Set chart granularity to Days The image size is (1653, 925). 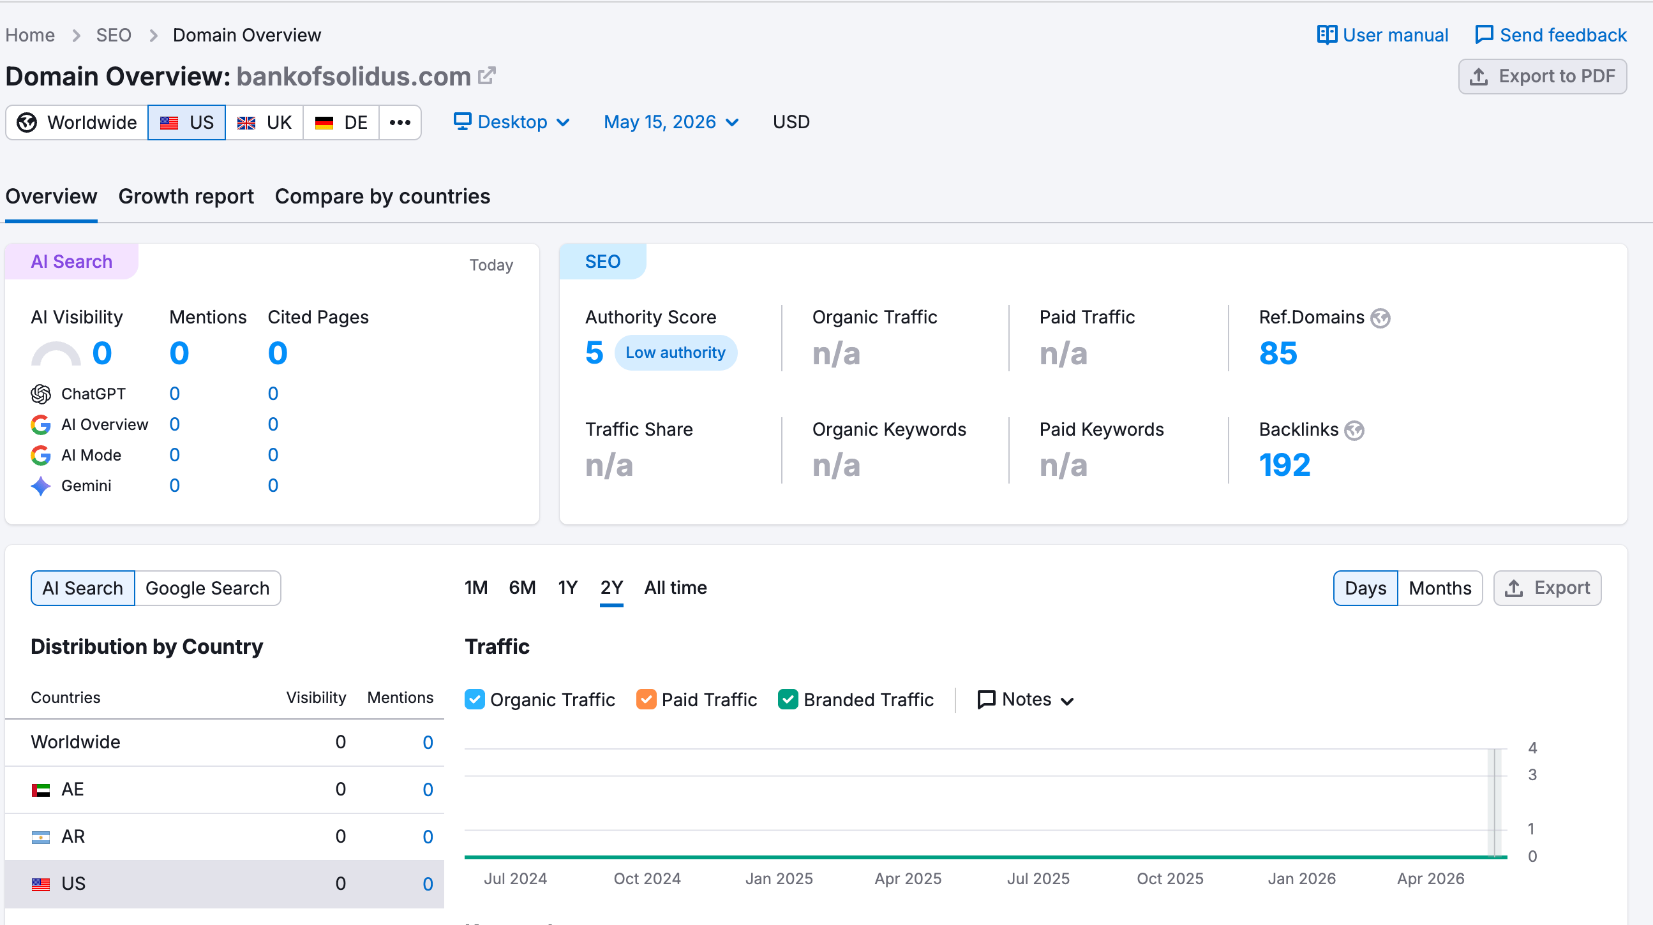pos(1366,588)
